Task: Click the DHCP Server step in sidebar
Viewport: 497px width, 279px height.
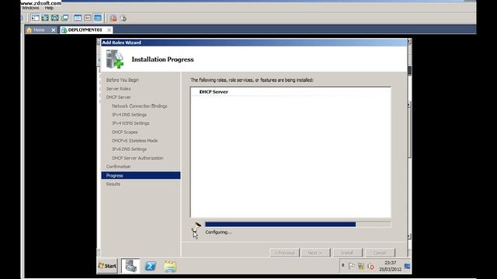Action: tap(118, 98)
